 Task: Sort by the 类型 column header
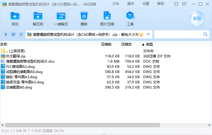(149, 44)
